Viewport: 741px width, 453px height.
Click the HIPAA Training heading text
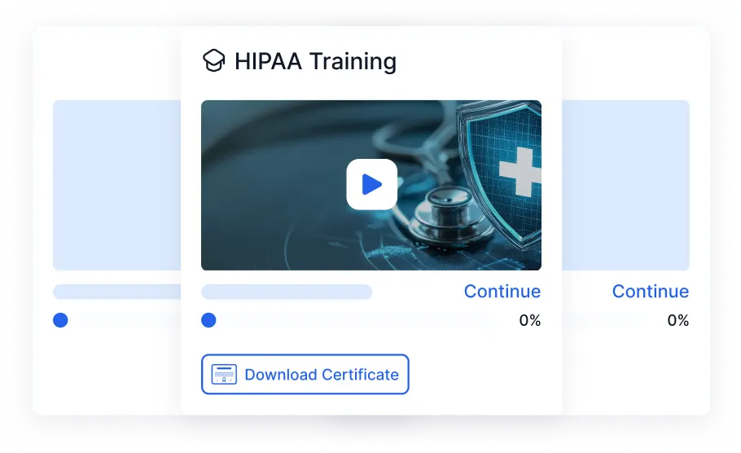tap(315, 61)
